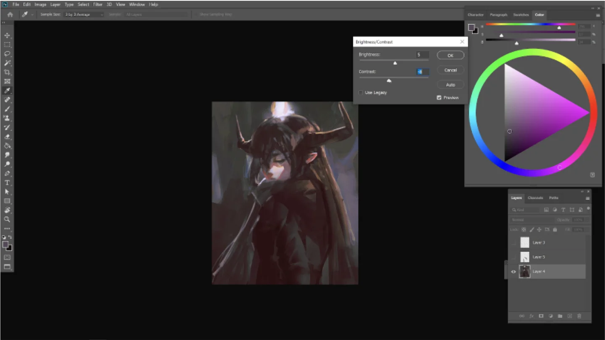Open the File menu
605x340 pixels.
coord(16,4)
